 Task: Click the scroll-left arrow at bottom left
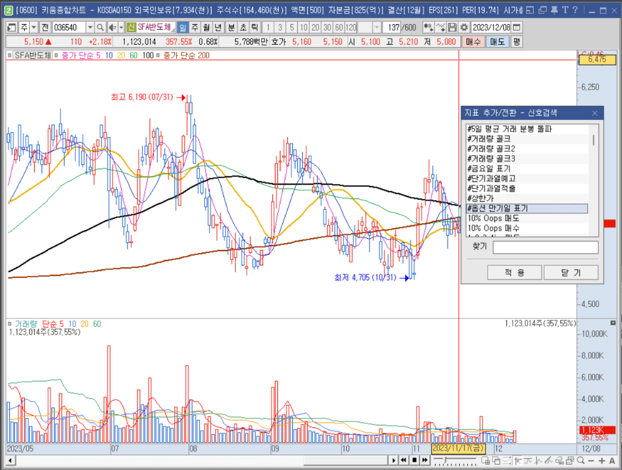pyautogui.click(x=11, y=461)
